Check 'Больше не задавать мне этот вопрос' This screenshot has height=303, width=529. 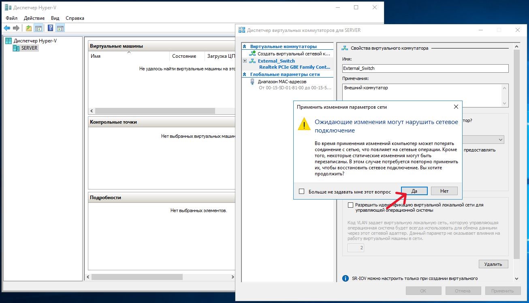tap(301, 191)
